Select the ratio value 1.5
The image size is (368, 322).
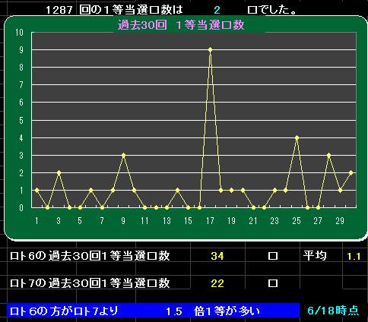pos(174,311)
